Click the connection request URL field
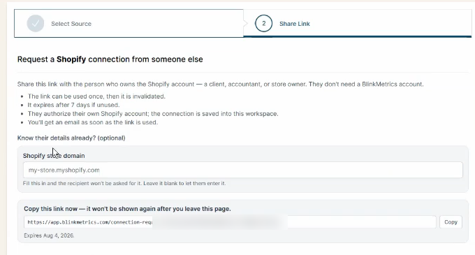Screen dimensions: 475x255 230,222
